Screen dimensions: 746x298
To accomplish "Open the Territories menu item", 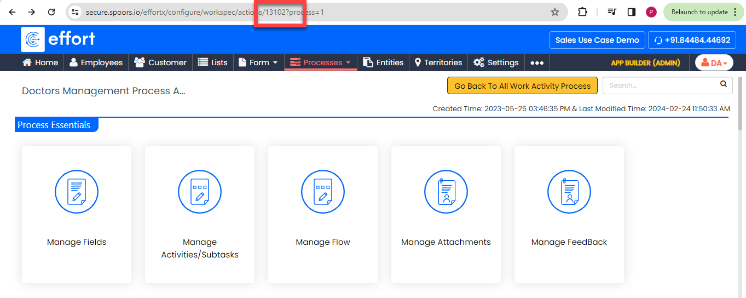I will tap(438, 62).
